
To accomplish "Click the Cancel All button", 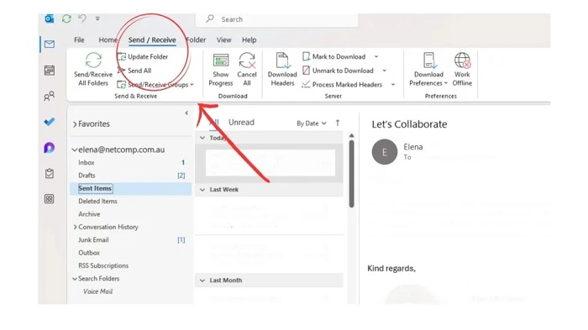I will (247, 70).
